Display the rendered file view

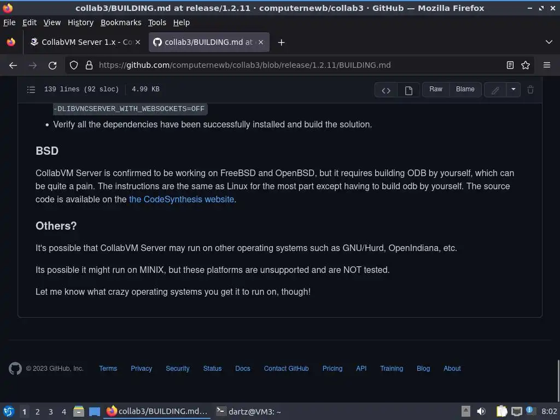409,90
